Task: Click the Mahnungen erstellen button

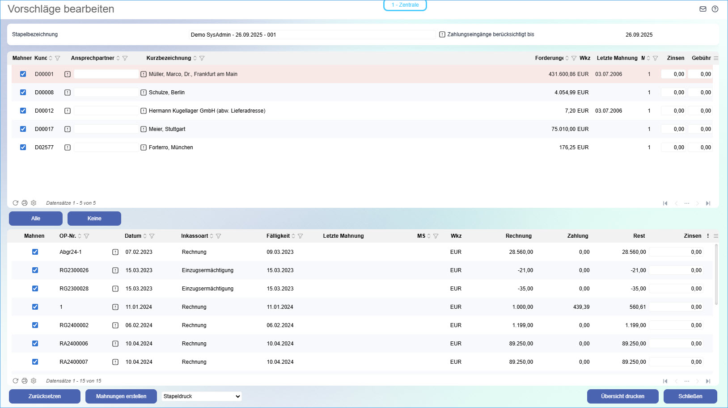Action: click(121, 396)
